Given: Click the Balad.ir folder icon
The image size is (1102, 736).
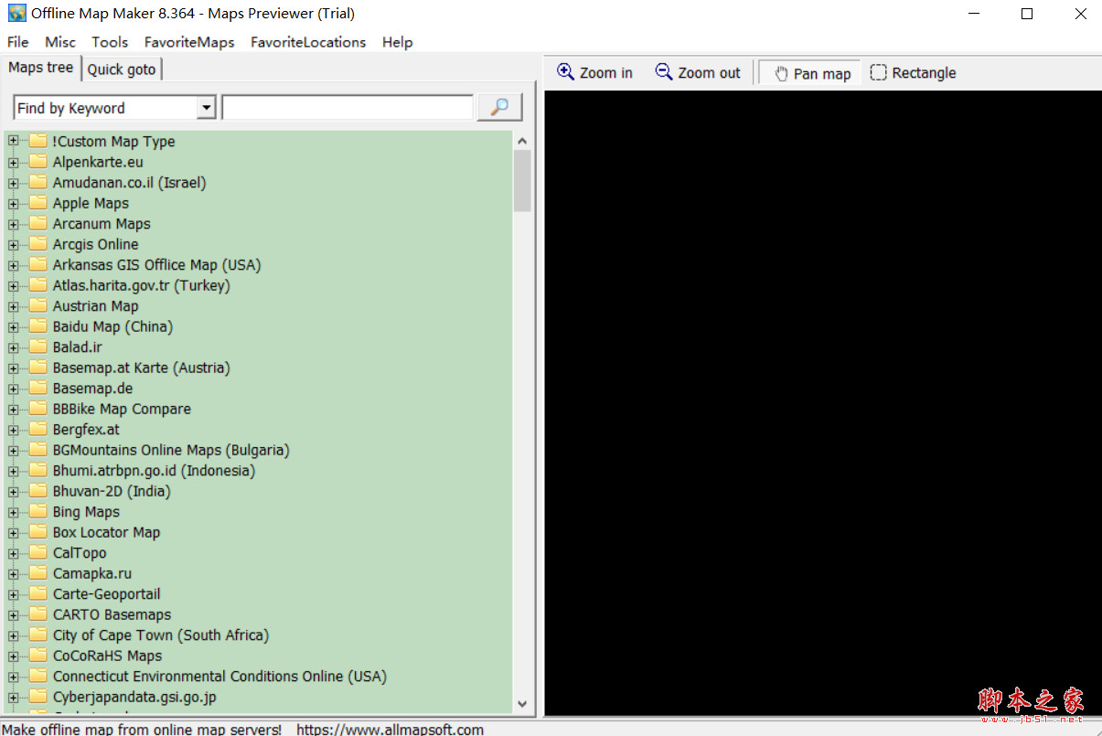Looking at the screenshot, I should [37, 347].
